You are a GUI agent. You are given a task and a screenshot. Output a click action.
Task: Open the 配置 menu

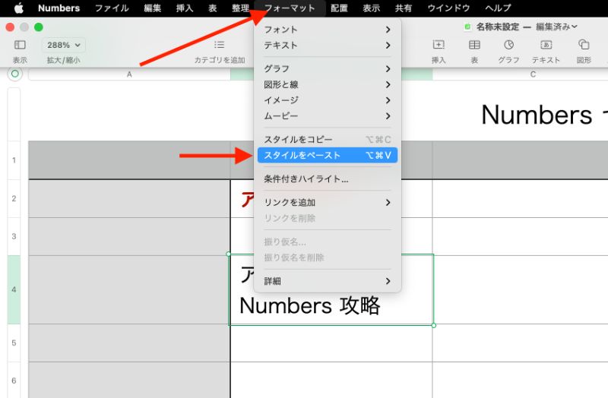click(x=339, y=8)
